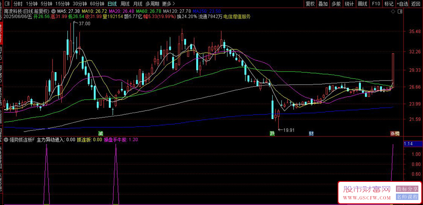Select the 60分钟 period

point(97,4)
